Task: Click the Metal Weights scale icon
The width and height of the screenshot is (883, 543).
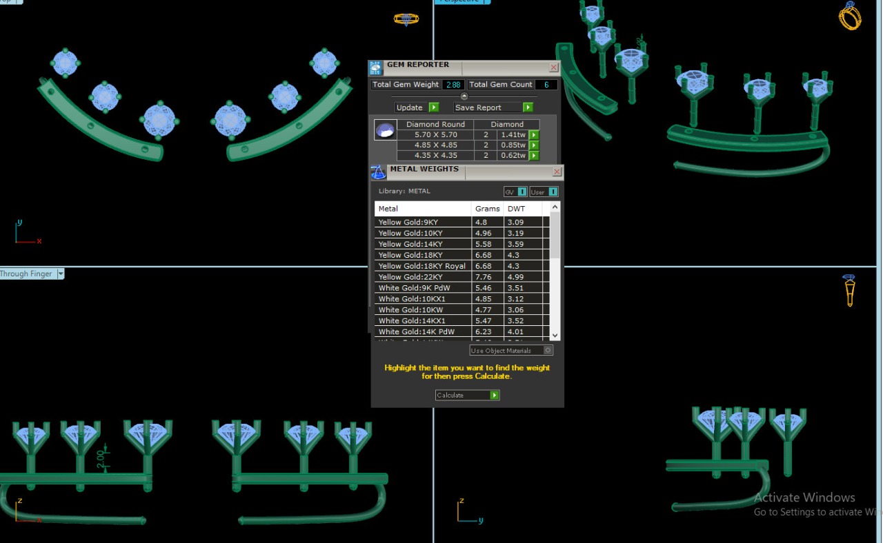Action: tap(378, 172)
